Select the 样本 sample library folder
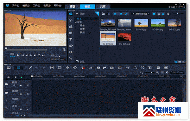Image resolution: width=190 pixels, height=121 pixels. 79,19
